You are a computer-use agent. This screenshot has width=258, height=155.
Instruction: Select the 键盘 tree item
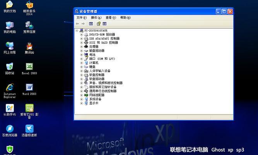[x=92, y=67]
